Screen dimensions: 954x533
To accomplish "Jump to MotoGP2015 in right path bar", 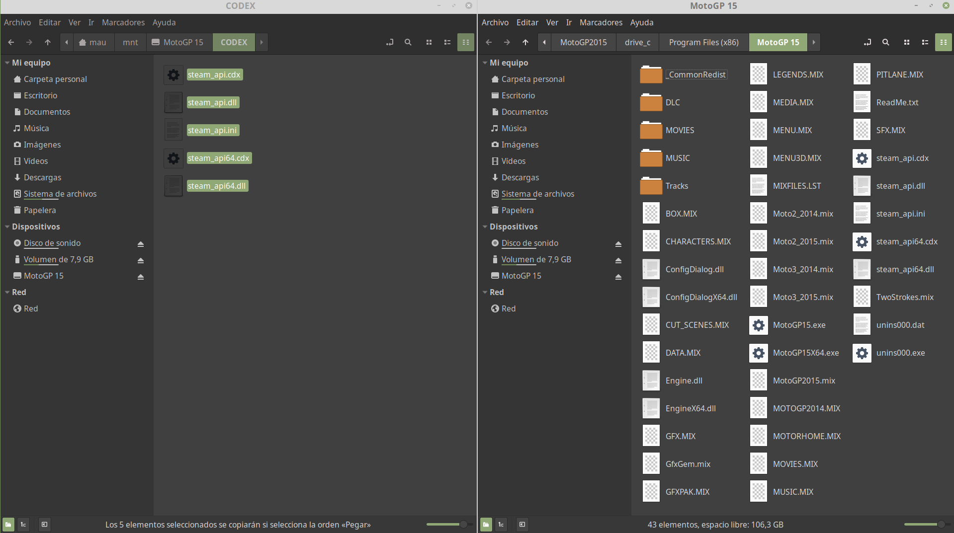I will click(583, 42).
